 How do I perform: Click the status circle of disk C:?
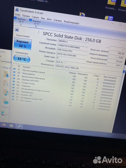pos(15,18)
